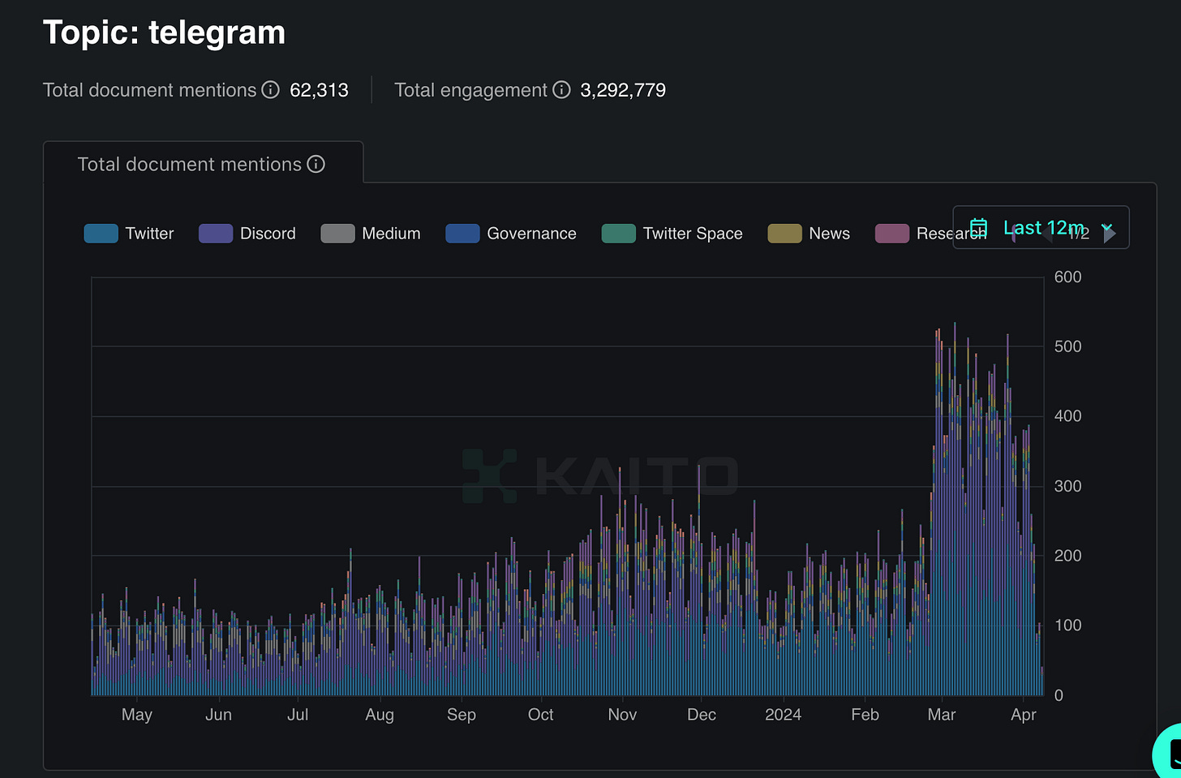Click the tallest March bar in chart
1181x778 pixels.
(955, 509)
